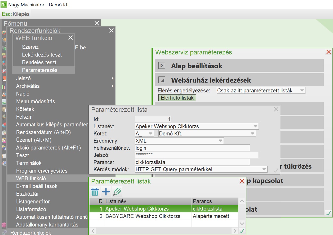
Task: Open Eredmény XML dropdown
Action: pos(220,141)
